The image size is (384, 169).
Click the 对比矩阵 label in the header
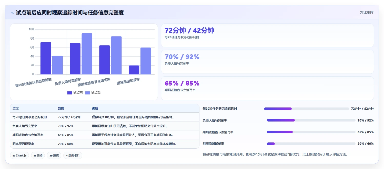click(367, 12)
